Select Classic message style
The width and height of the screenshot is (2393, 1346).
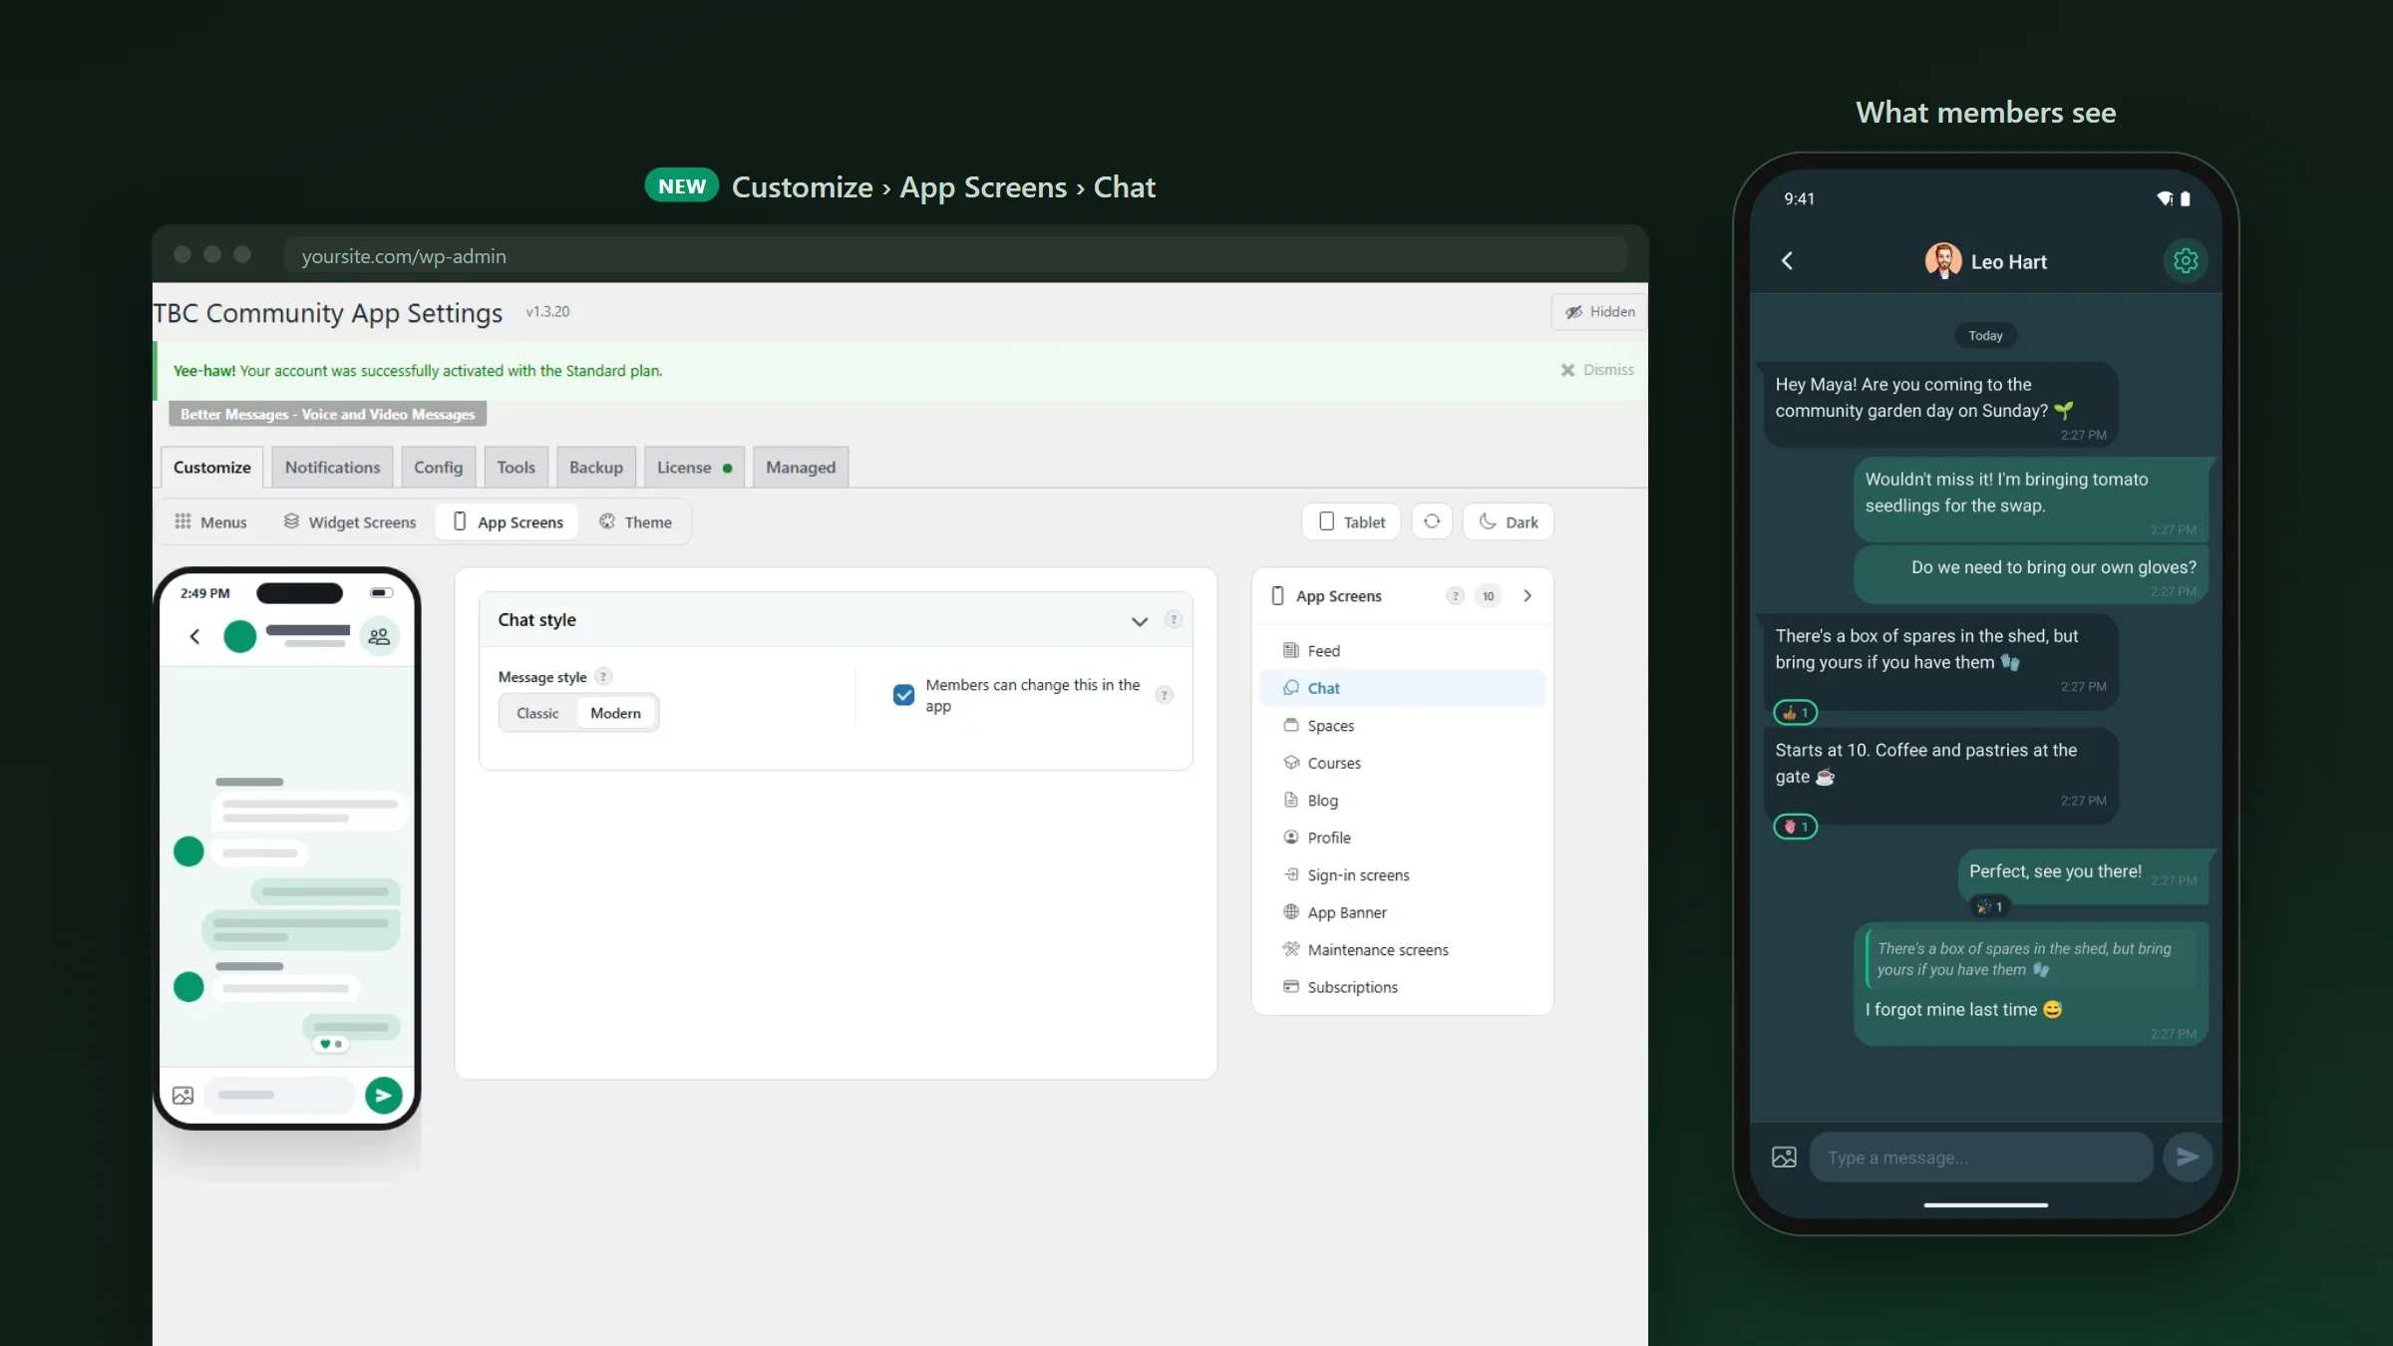click(537, 713)
